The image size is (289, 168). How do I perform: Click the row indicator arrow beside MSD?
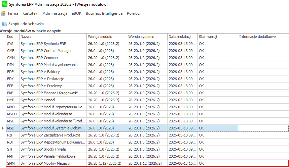3,128
